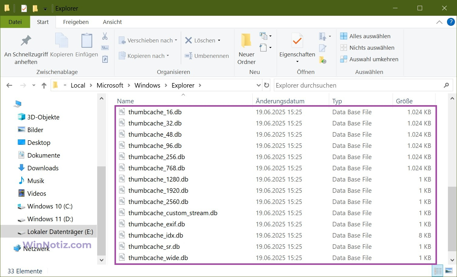This screenshot has height=277, width=457.
Task: Create a Neuer Ordner
Action: pos(246,49)
